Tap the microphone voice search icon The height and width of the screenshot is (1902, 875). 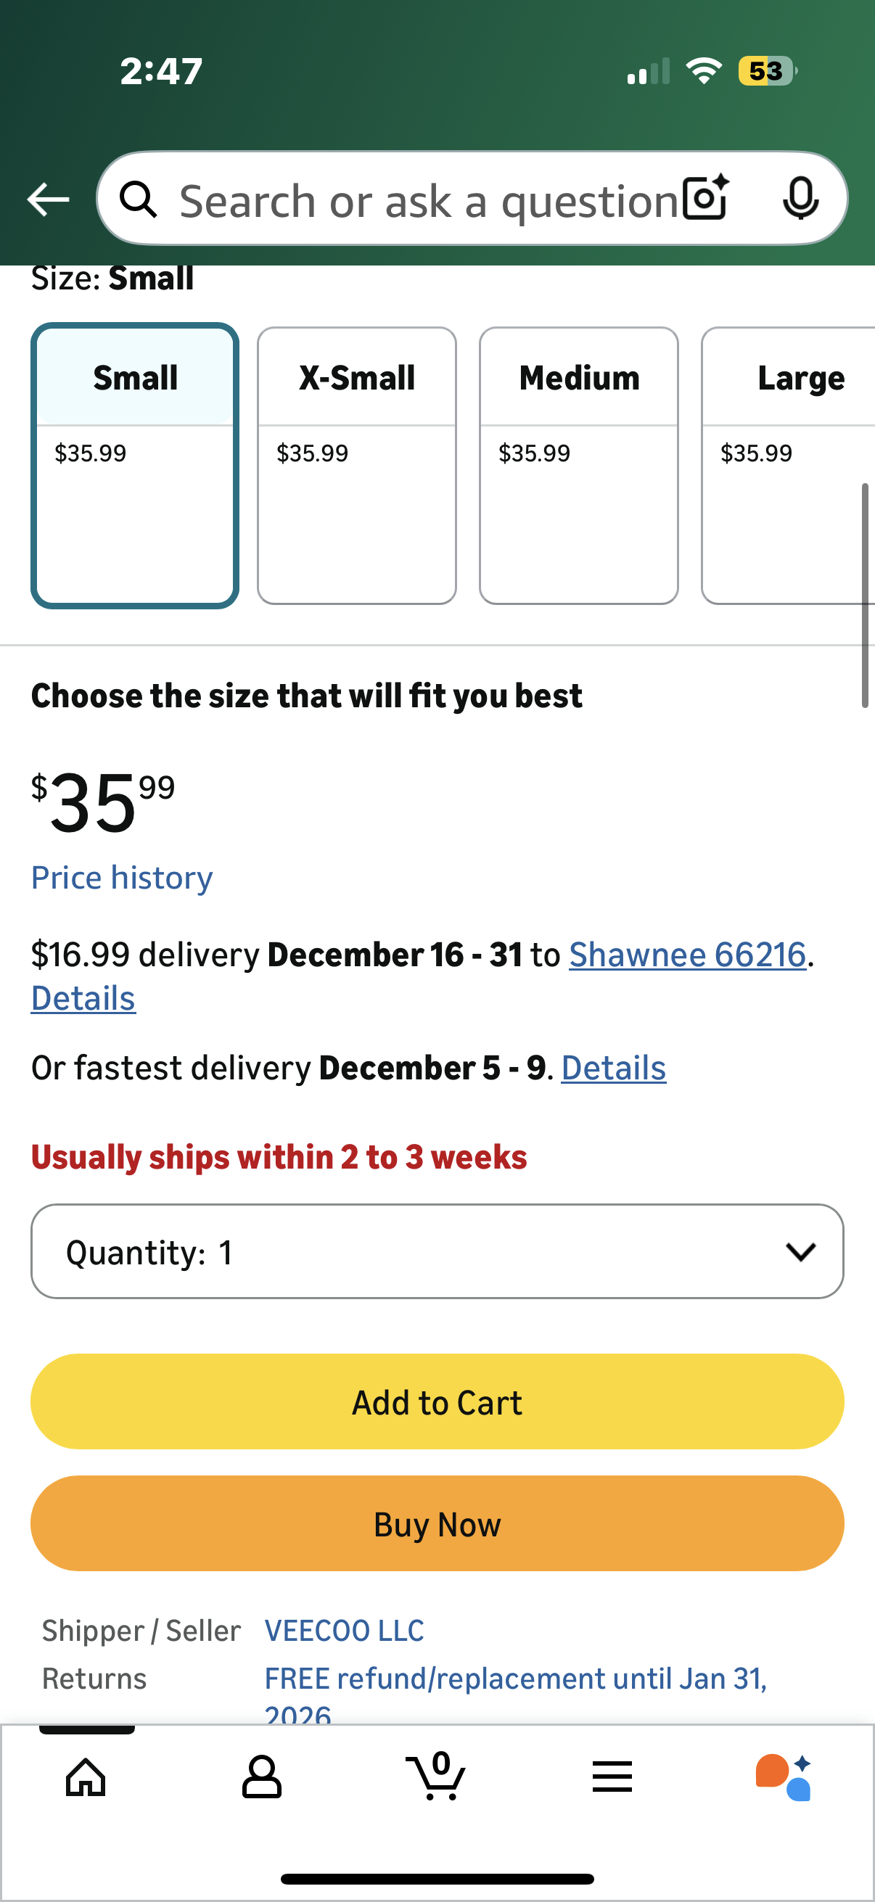[x=800, y=198]
